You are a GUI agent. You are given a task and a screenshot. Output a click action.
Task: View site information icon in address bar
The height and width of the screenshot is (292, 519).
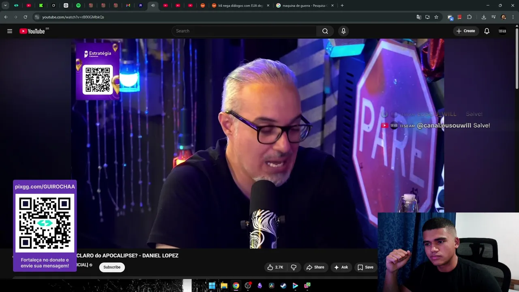point(37,17)
